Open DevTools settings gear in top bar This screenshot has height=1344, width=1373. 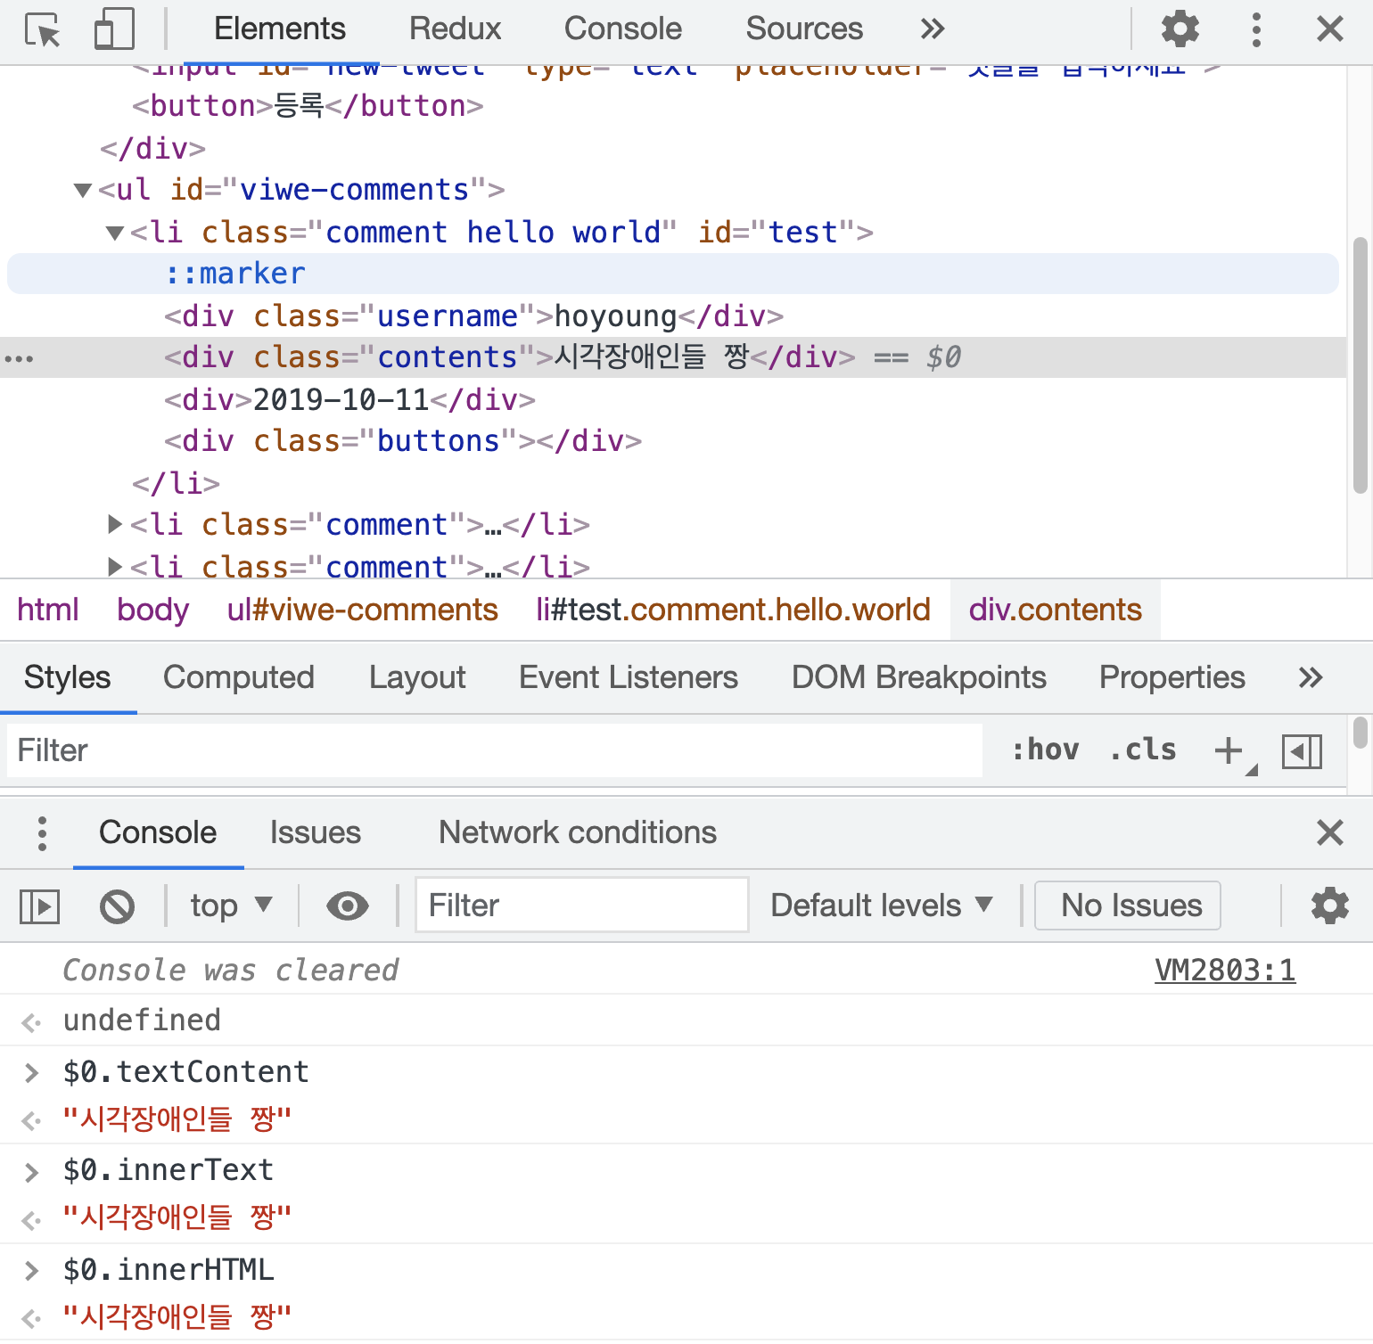1180,29
